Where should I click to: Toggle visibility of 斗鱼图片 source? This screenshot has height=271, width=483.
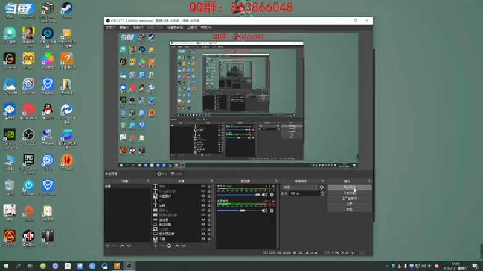203,196
